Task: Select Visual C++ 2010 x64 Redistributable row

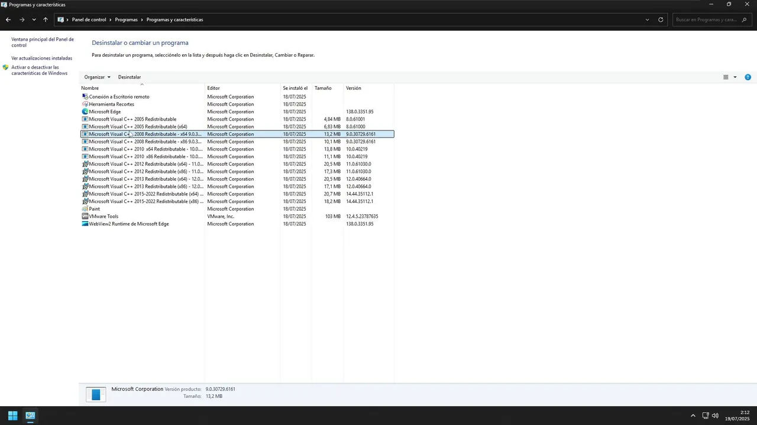Action: 237,149
